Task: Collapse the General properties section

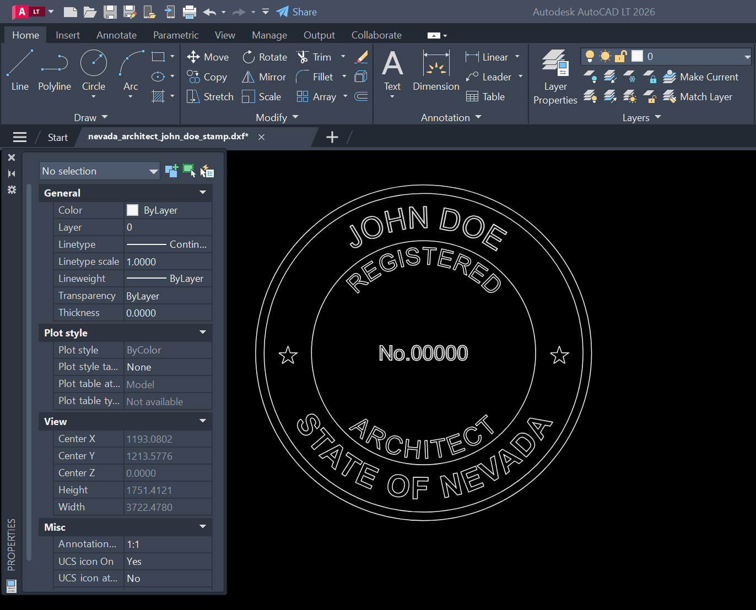Action: pos(203,193)
